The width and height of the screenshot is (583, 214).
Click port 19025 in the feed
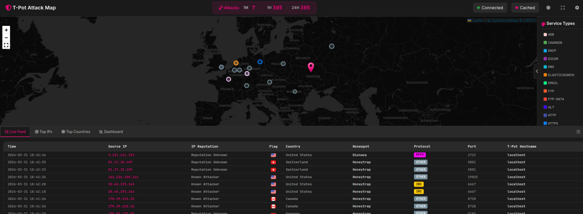point(473,177)
